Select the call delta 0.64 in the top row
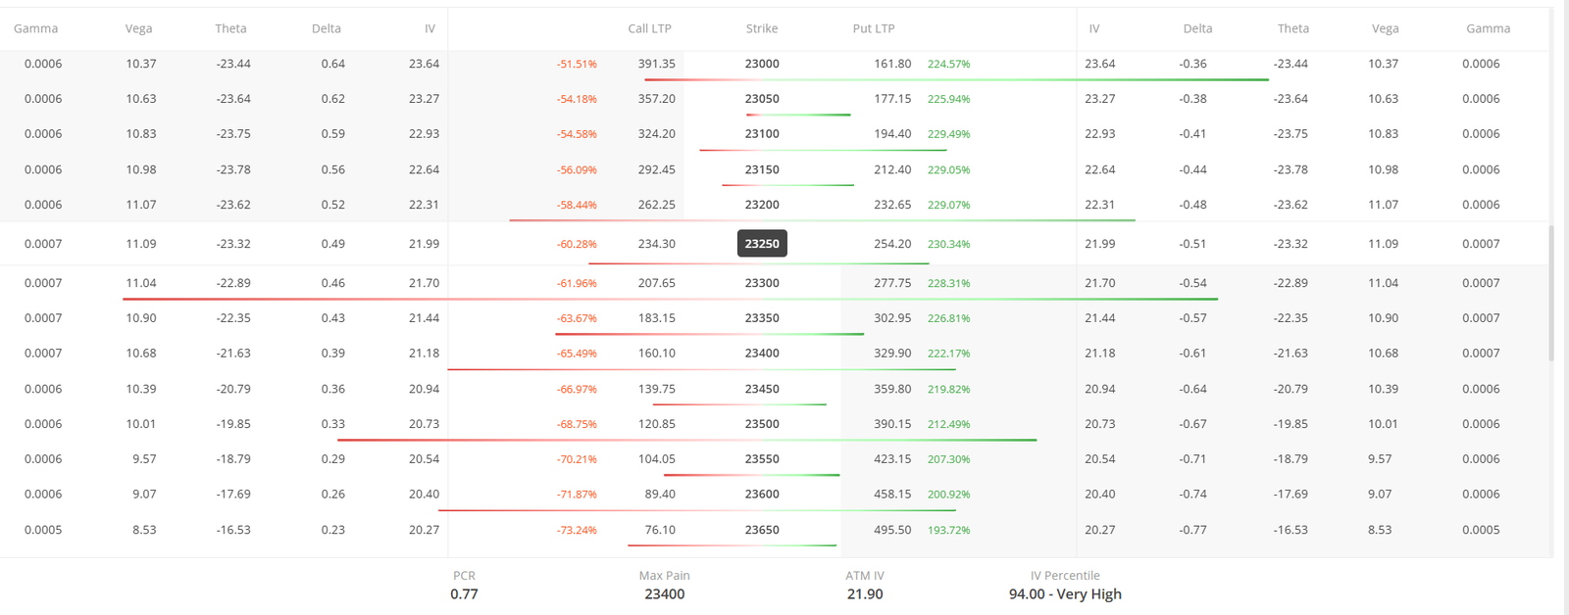Screen dimensions: 1569x615 coord(333,63)
